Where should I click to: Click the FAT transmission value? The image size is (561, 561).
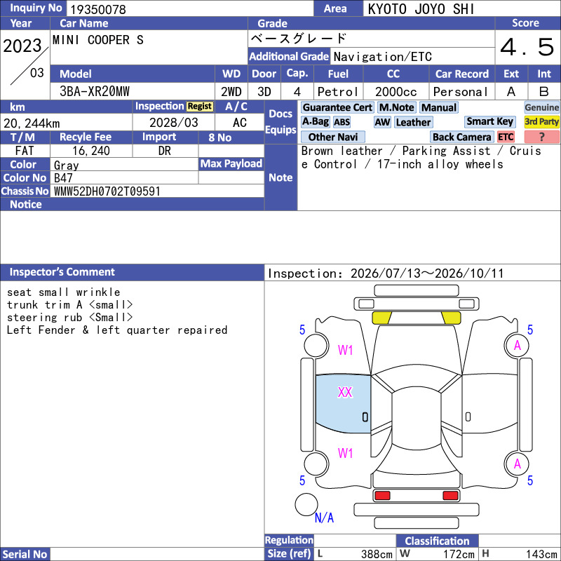[x=25, y=151]
